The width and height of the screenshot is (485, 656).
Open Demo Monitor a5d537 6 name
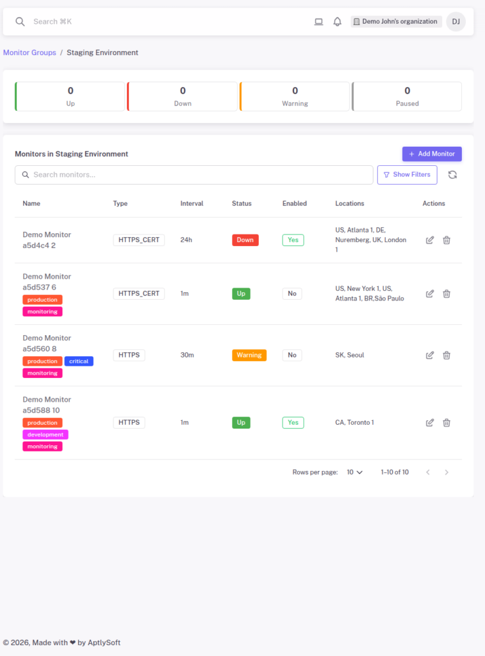[47, 282]
